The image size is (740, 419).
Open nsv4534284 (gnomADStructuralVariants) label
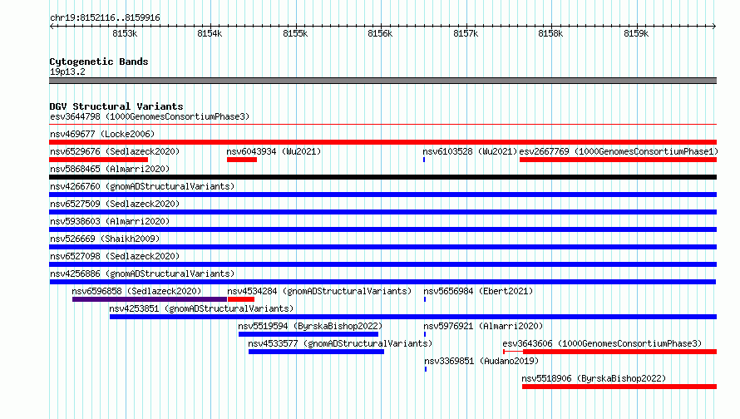319,291
